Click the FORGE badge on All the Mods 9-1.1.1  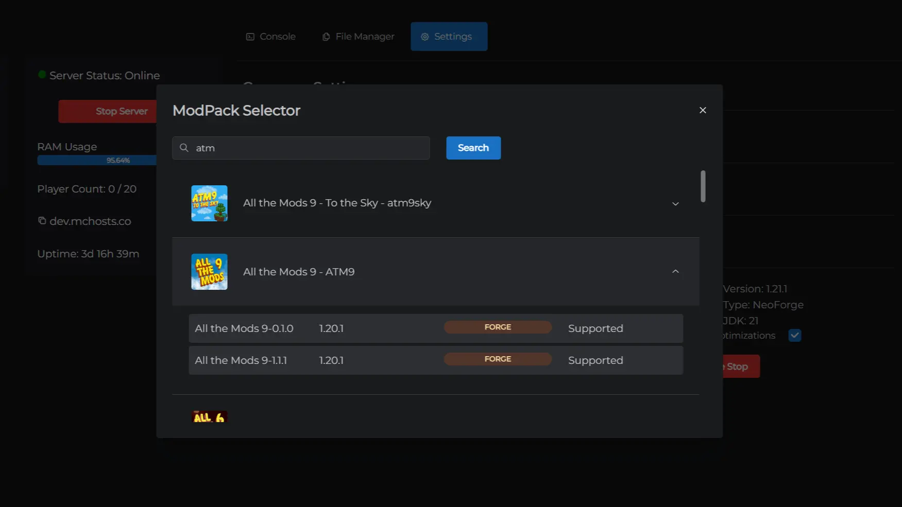coord(497,359)
